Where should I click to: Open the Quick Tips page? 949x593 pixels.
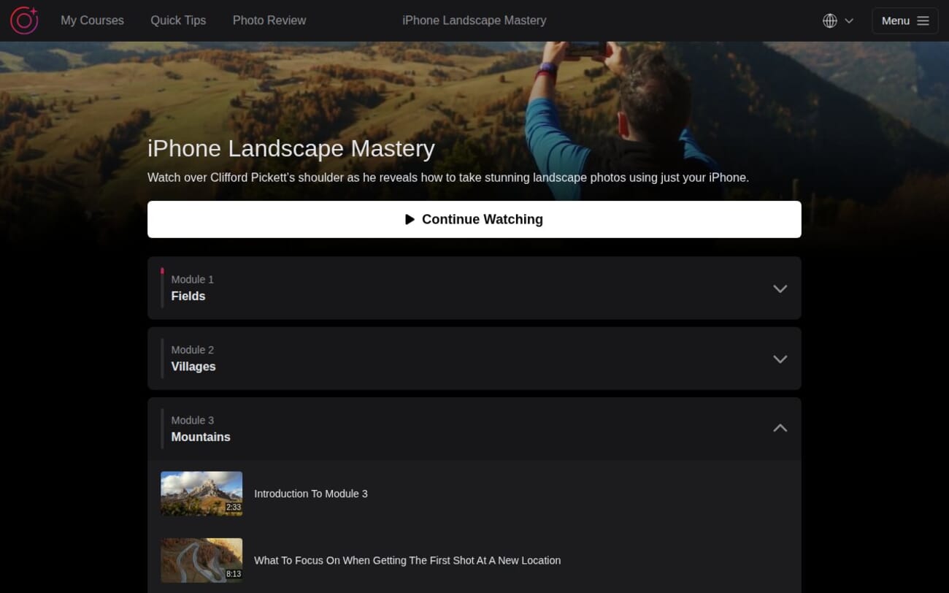pyautogui.click(x=178, y=20)
